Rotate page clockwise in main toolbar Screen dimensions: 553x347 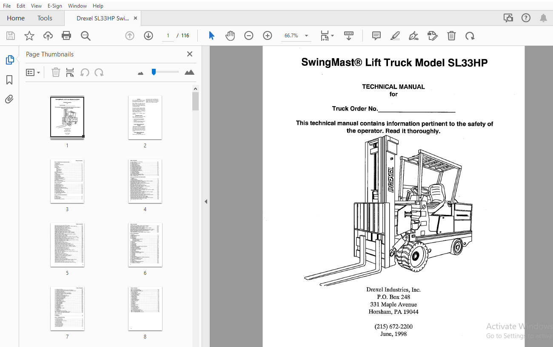click(x=470, y=36)
